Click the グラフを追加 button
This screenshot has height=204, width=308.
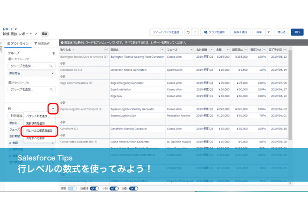pyautogui.click(x=214, y=32)
